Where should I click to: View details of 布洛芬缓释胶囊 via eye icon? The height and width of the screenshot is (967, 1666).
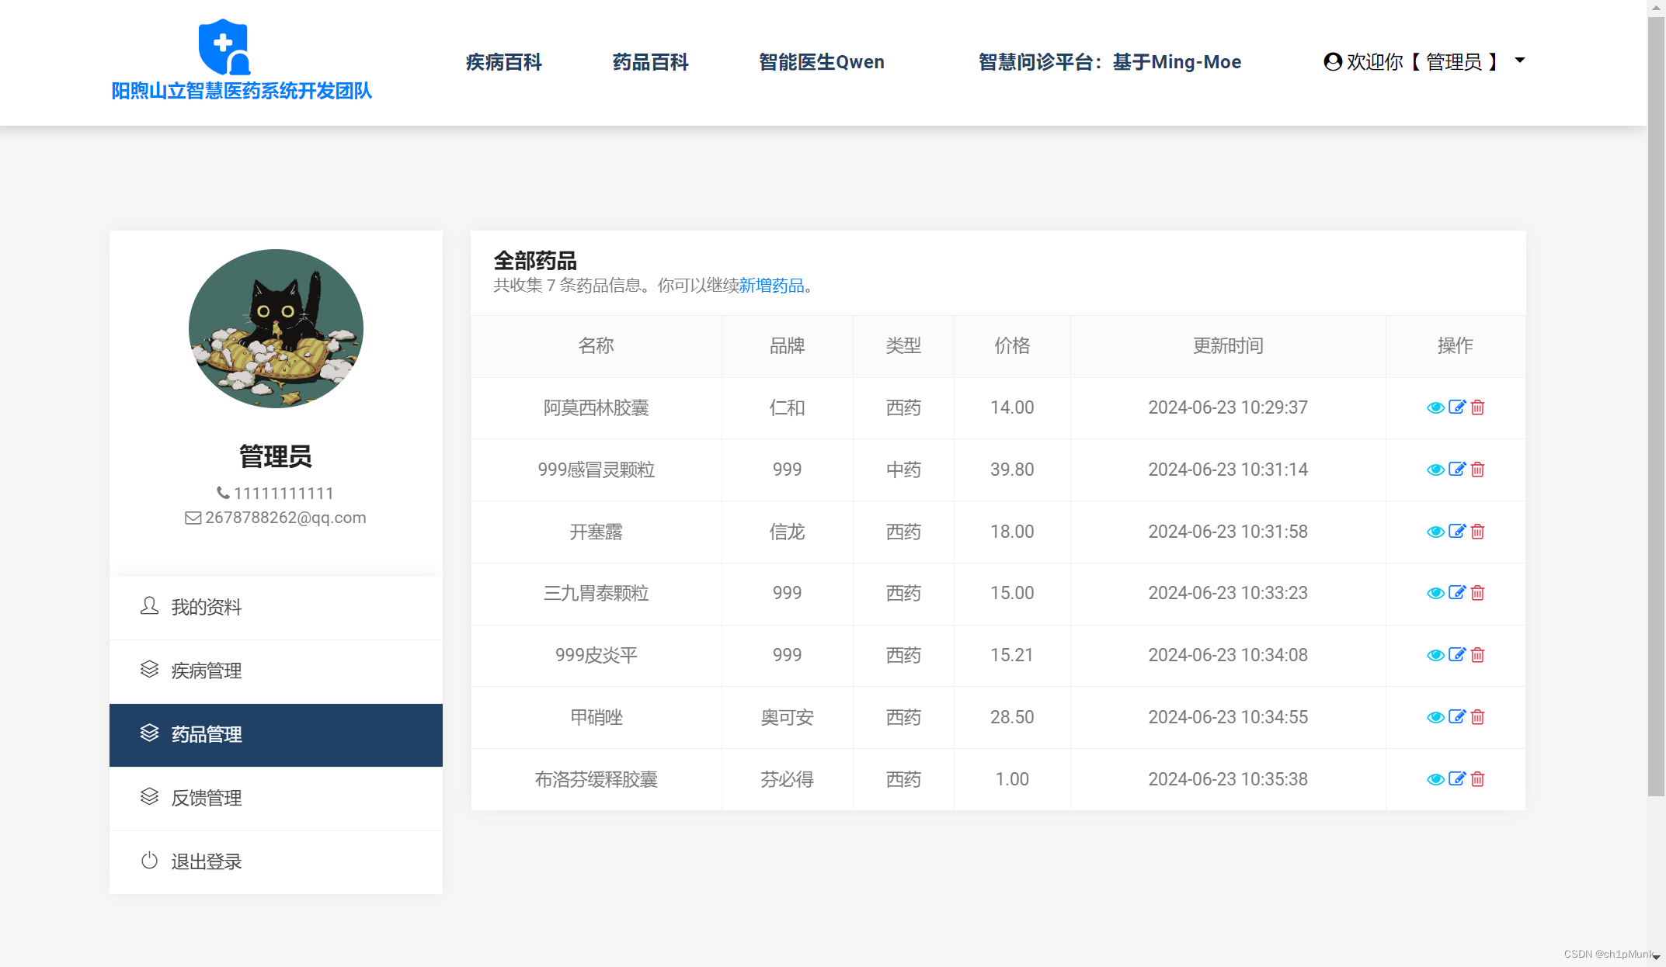tap(1435, 780)
